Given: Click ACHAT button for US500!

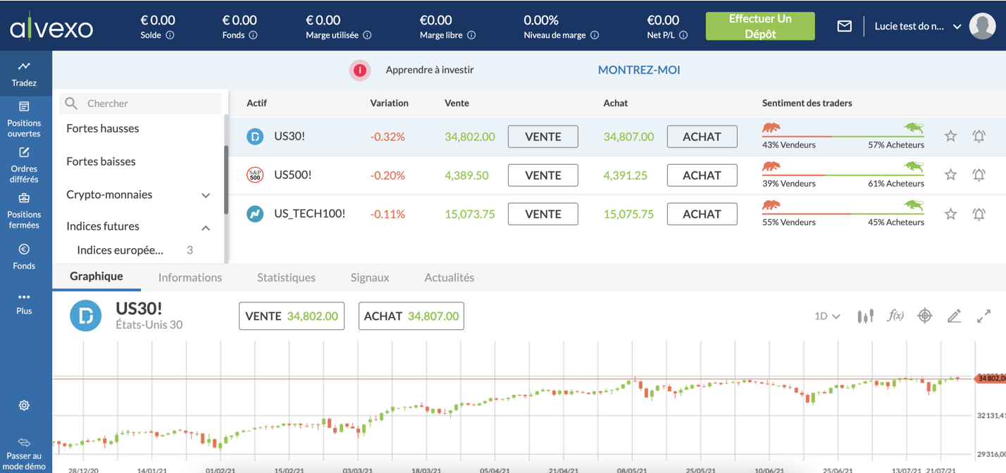Looking at the screenshot, I should 702,176.
